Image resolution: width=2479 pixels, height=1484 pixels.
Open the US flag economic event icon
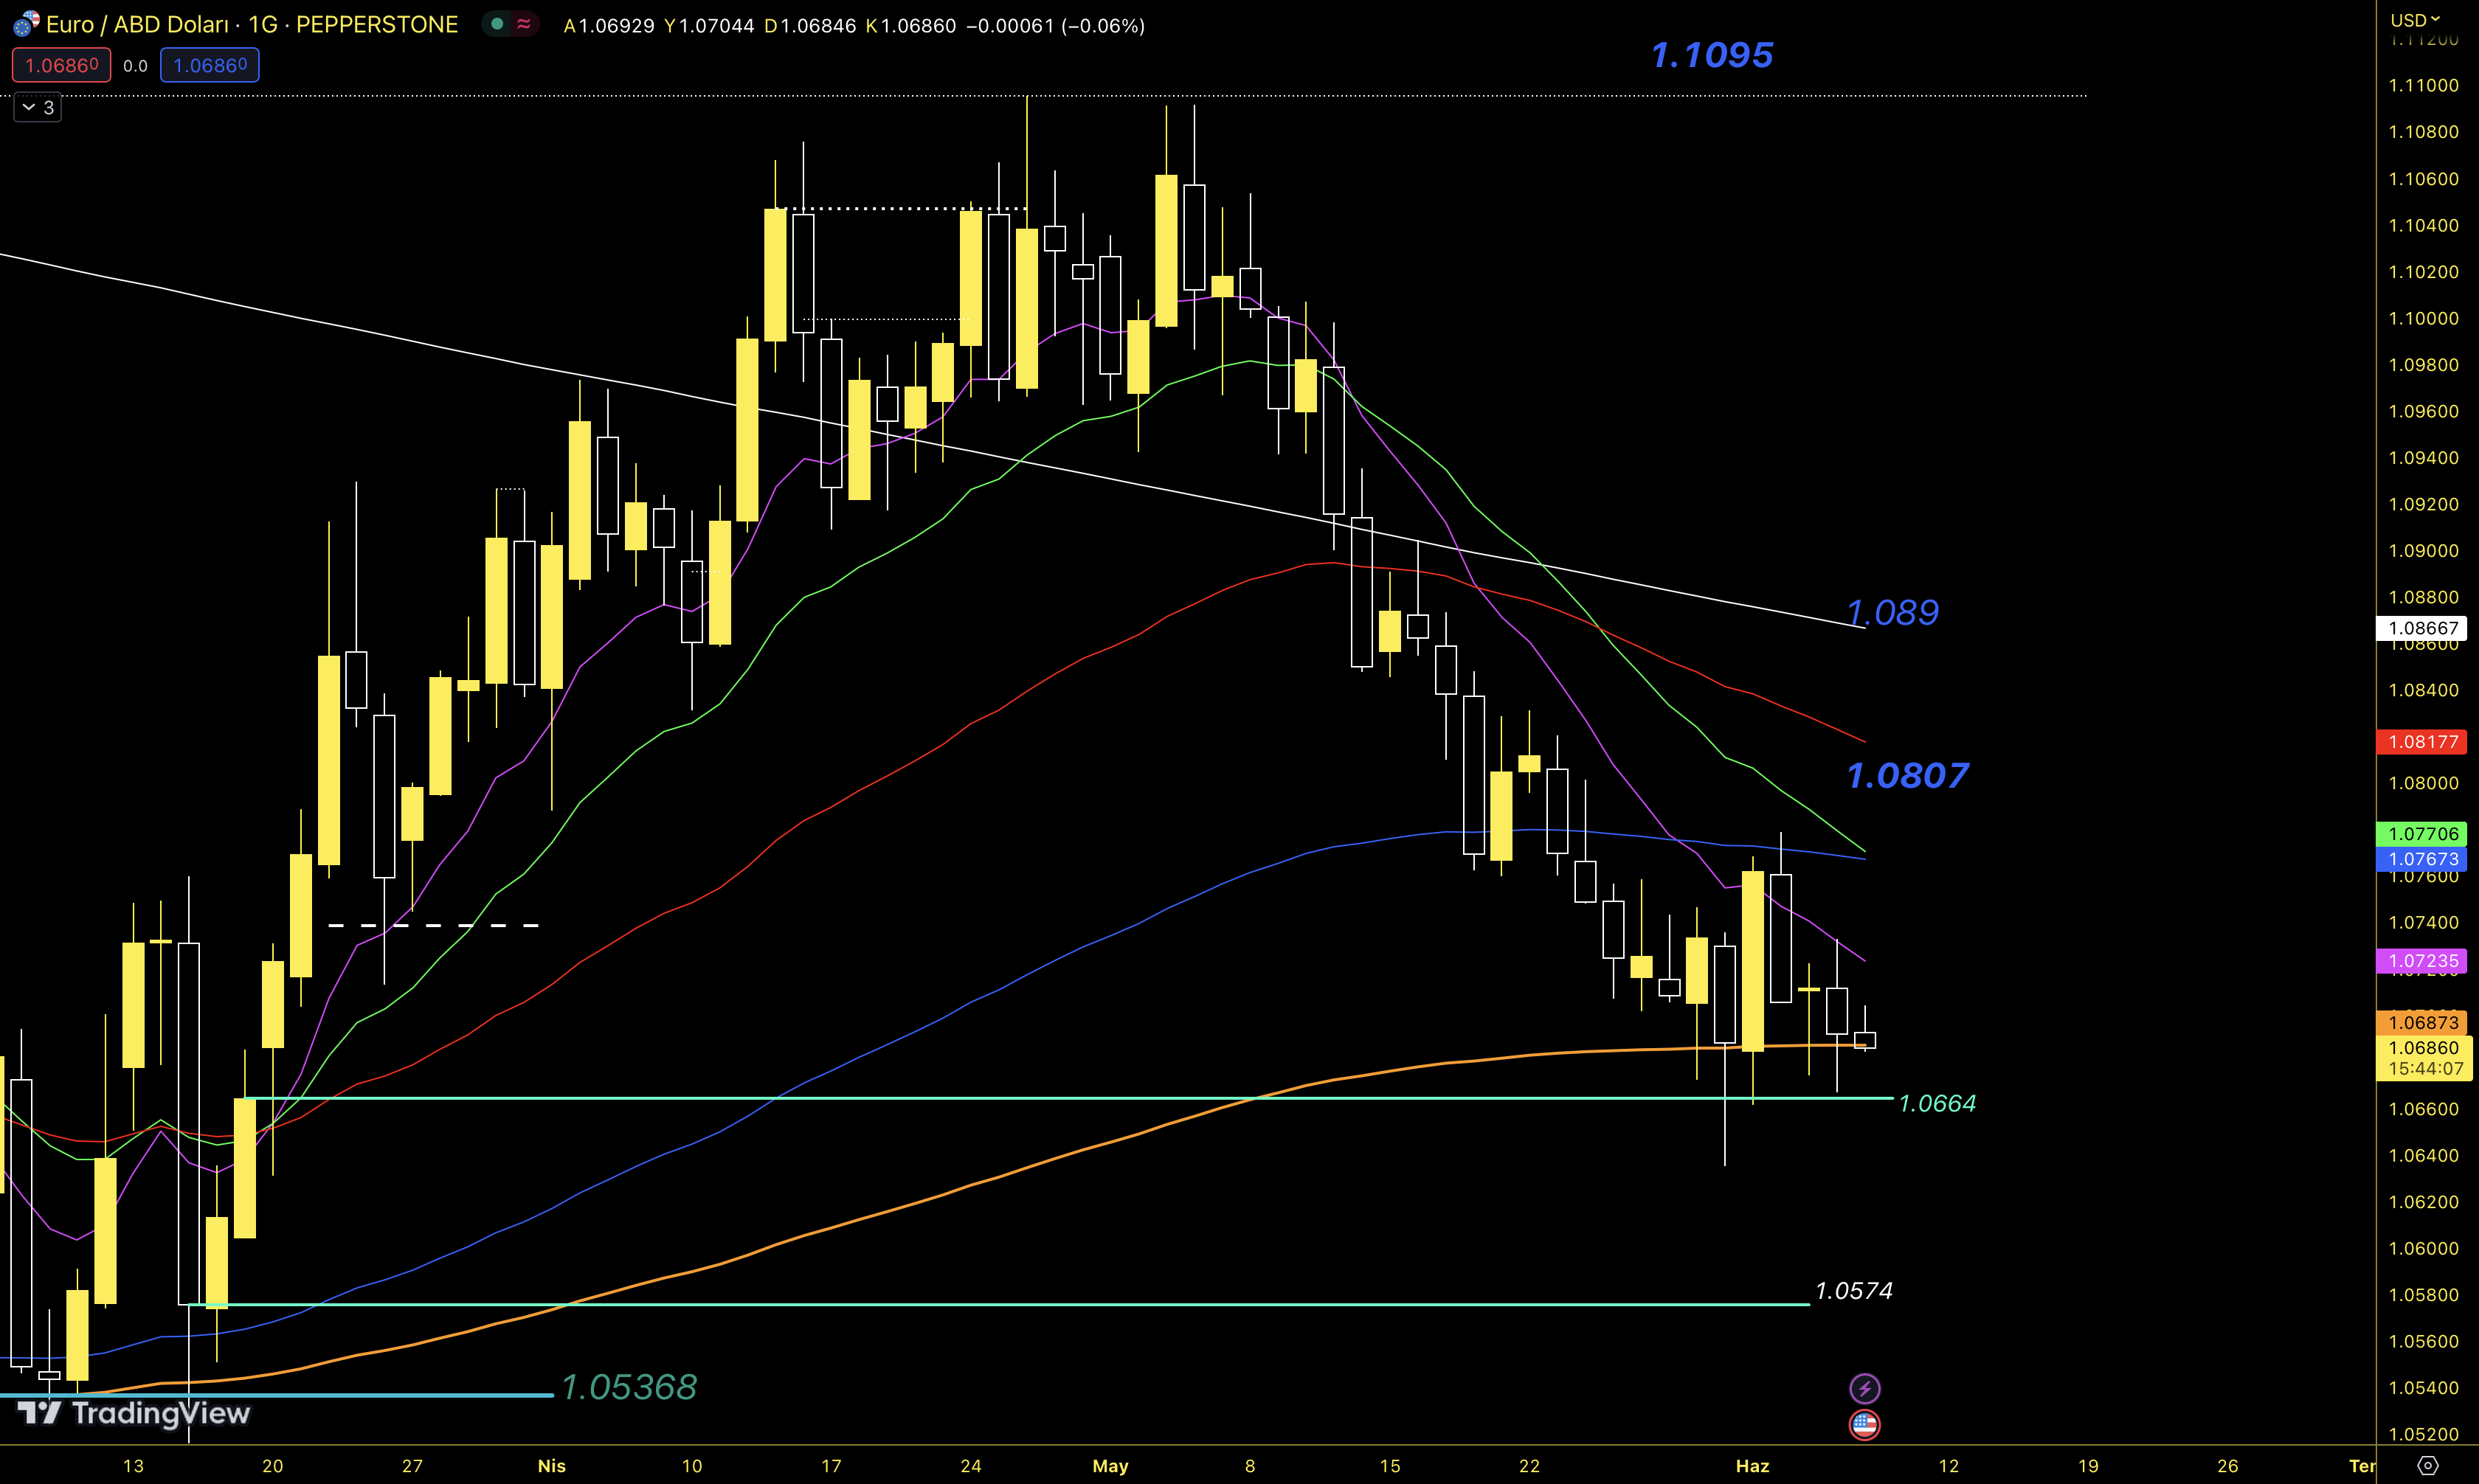coord(1864,1424)
